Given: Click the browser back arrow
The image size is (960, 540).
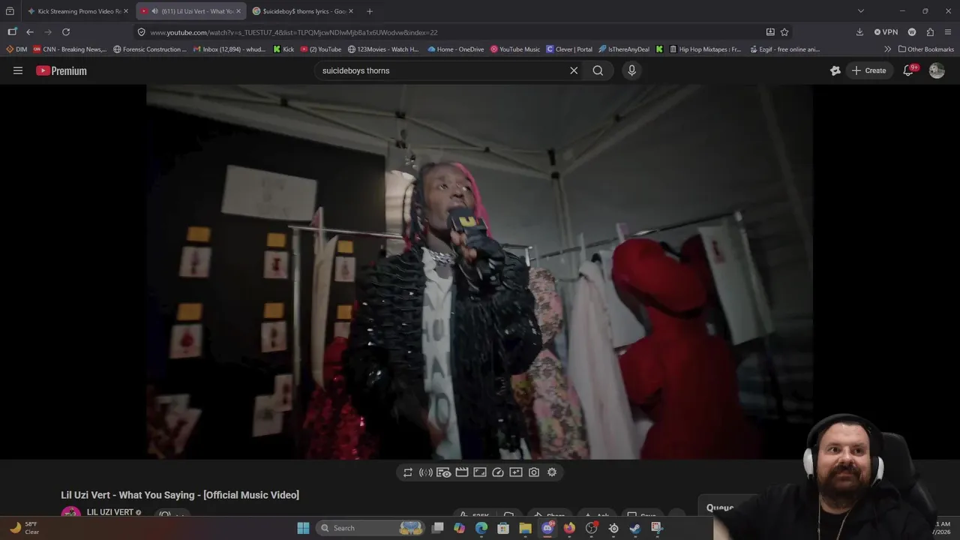Looking at the screenshot, I should tap(30, 32).
